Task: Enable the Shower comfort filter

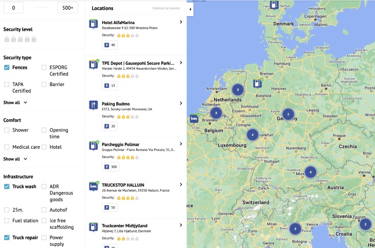Action: [6, 130]
